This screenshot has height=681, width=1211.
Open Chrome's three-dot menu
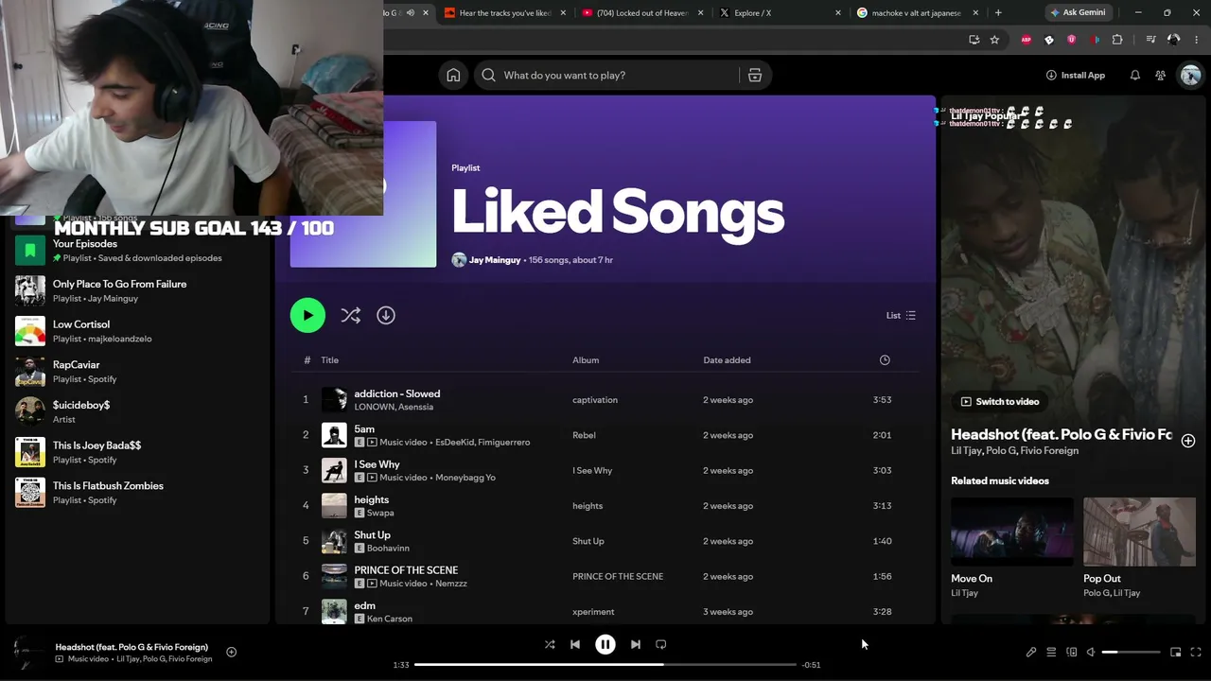click(x=1196, y=40)
